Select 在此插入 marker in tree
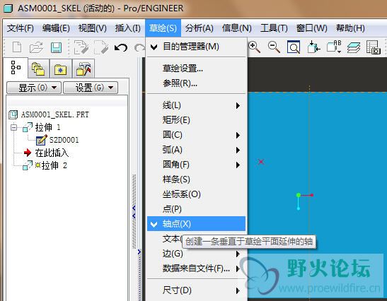Viewport: 387px width, 301px height. [52, 153]
